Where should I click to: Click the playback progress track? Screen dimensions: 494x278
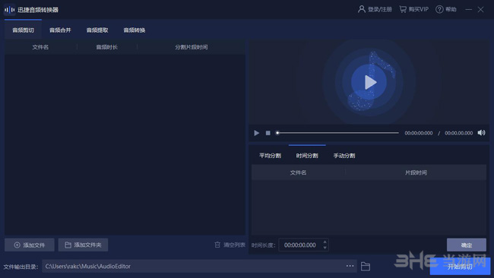337,133
